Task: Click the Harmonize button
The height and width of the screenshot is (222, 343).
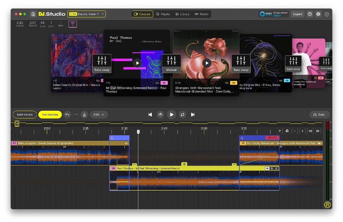Action: point(50,115)
